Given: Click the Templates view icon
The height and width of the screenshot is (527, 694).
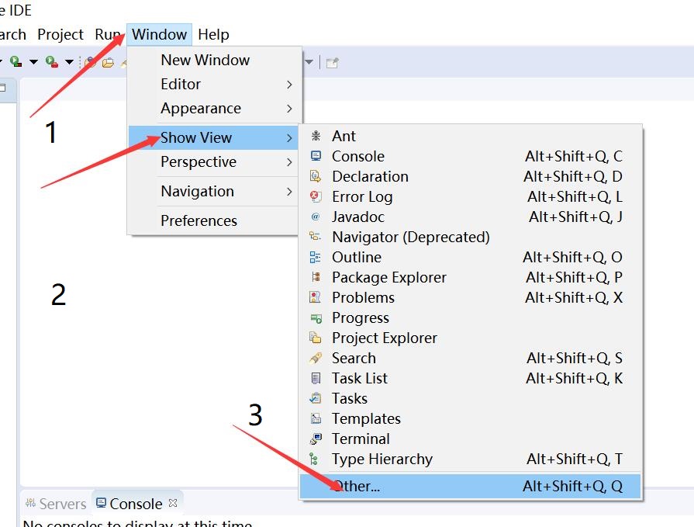Looking at the screenshot, I should tap(316, 418).
